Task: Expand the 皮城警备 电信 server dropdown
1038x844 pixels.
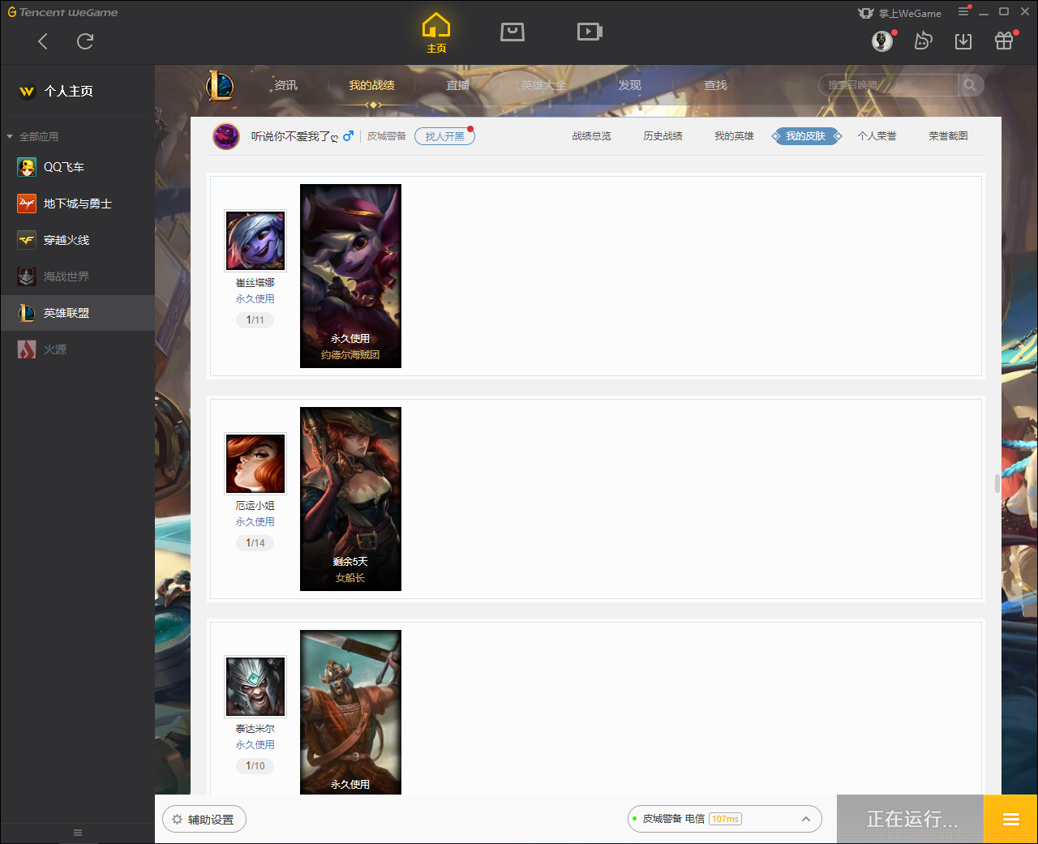Action: [724, 819]
